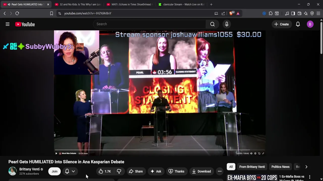Seek on the embedded video progress bar
The height and width of the screenshot is (181, 323).
pyautogui.click(x=159, y=150)
